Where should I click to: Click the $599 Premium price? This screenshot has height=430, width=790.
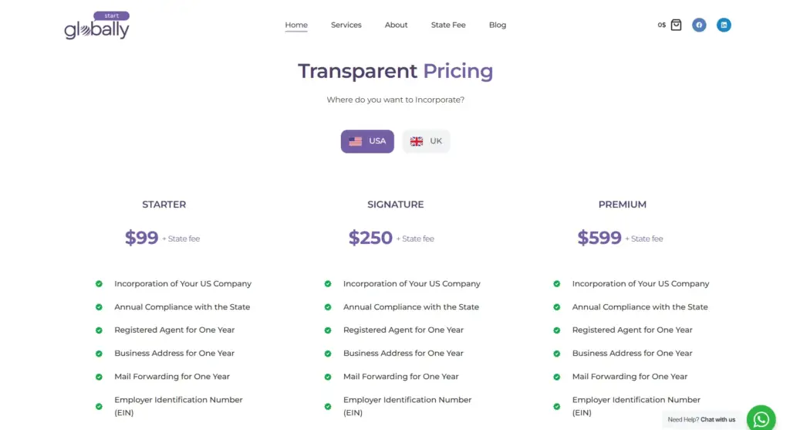tap(599, 238)
